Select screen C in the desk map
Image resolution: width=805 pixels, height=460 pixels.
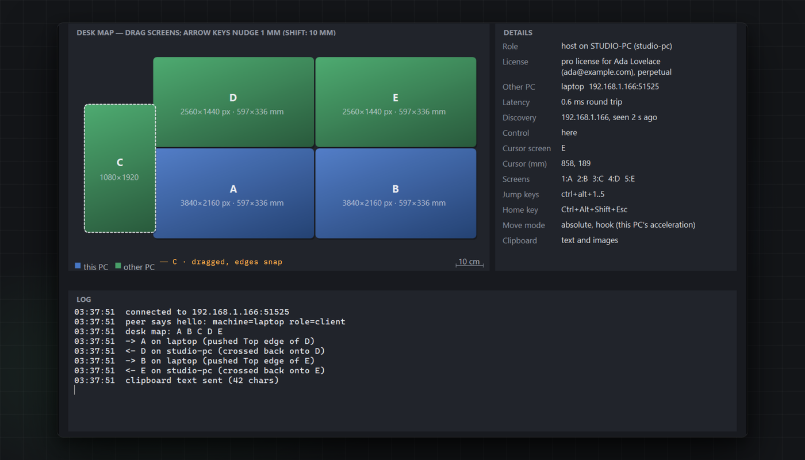(120, 168)
